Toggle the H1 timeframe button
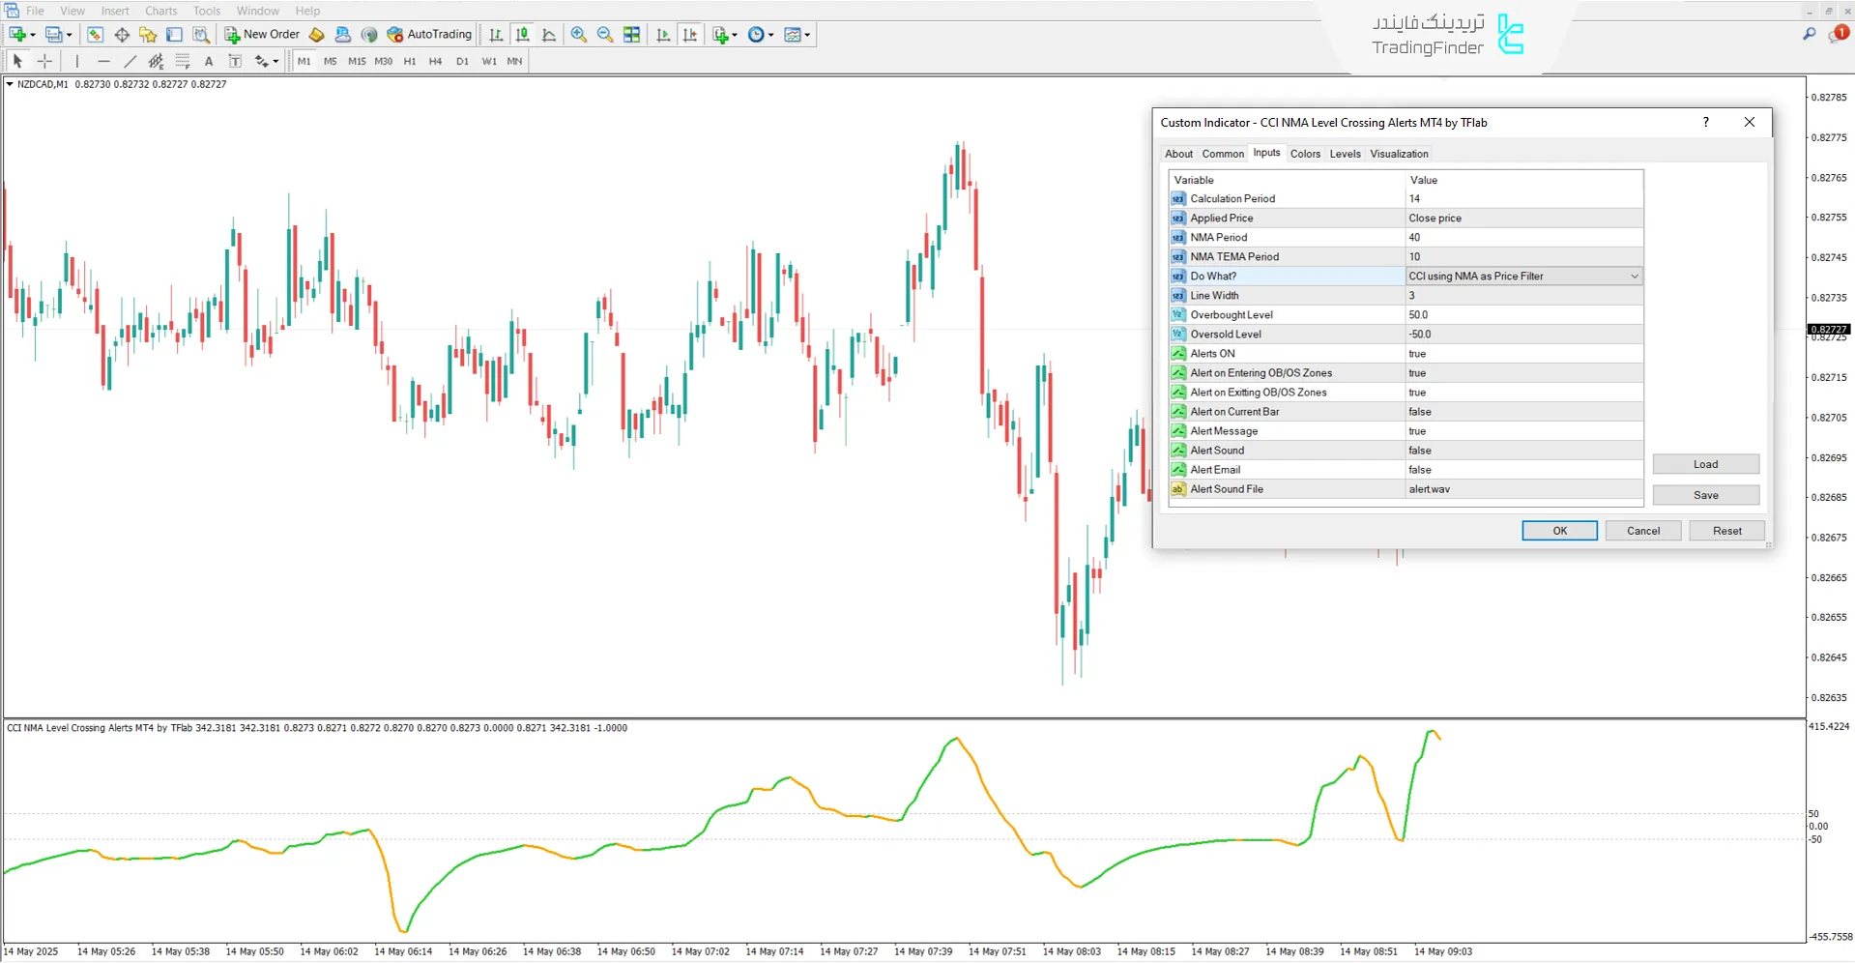1855x963 pixels. 410,61
